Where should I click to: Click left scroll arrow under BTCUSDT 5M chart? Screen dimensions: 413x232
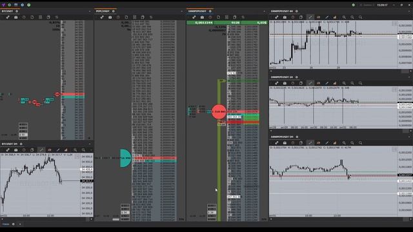(x=2, y=219)
